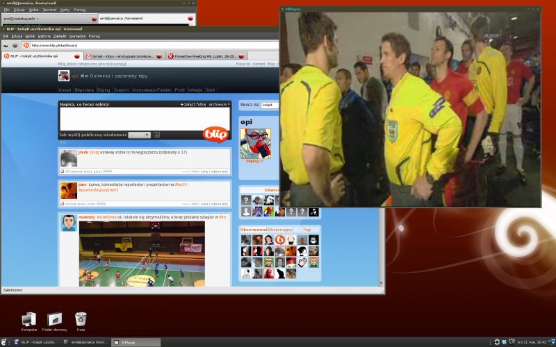Open Zakładki menu in the browser
The image size is (556, 347).
[x=60, y=36]
